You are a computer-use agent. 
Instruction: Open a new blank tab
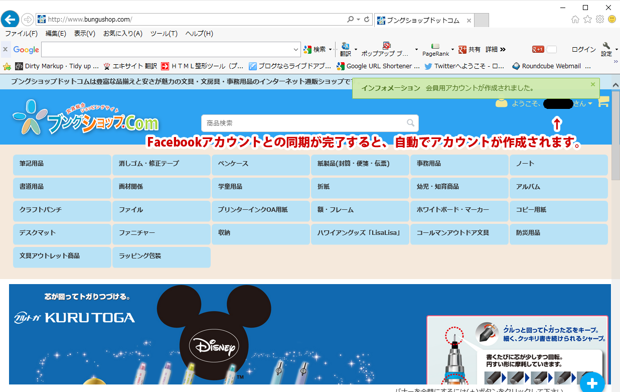point(482,21)
